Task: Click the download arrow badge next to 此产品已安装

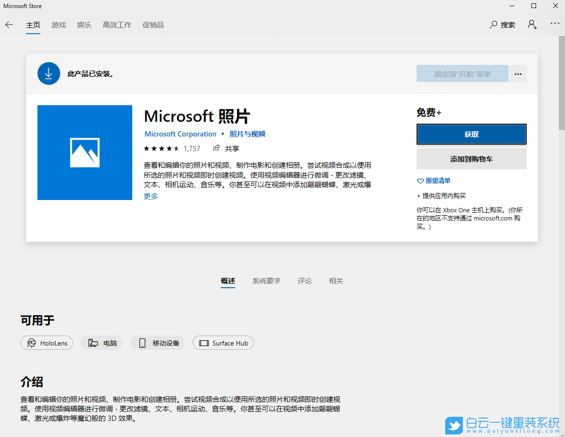Action: point(48,73)
